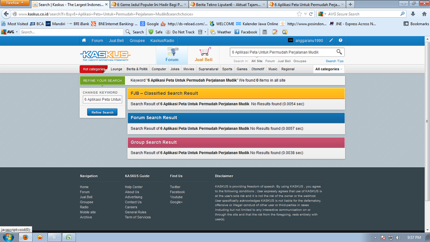Click the Firefox icon in the taskbar
The width and height of the screenshot is (430, 242).
[x=26, y=237]
